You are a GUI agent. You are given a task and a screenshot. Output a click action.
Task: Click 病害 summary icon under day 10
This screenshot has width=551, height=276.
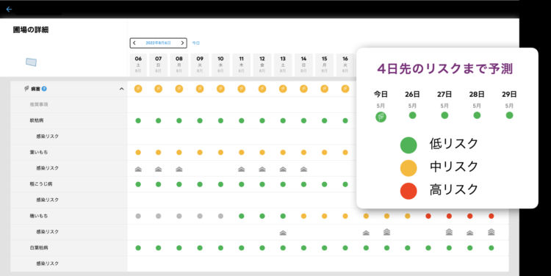click(x=220, y=89)
